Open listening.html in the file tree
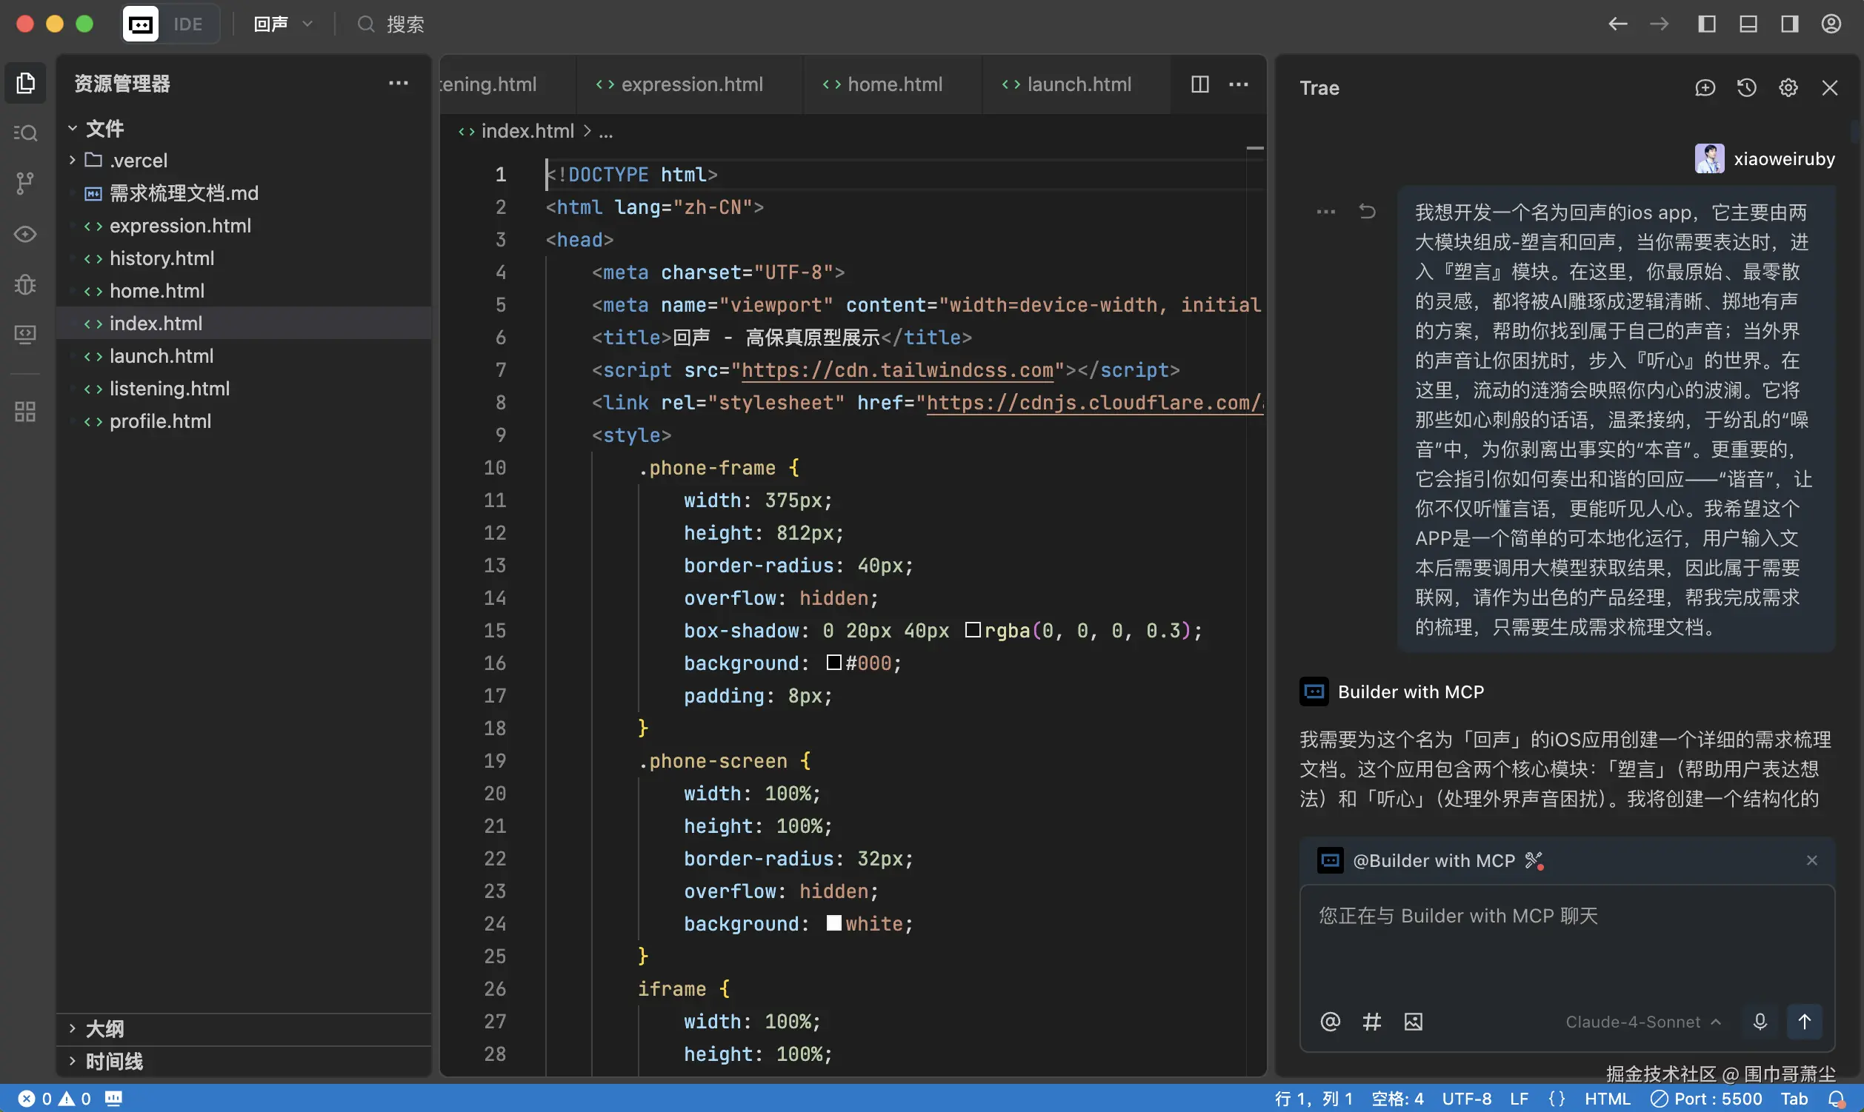The width and height of the screenshot is (1864, 1112). [x=244, y=388]
